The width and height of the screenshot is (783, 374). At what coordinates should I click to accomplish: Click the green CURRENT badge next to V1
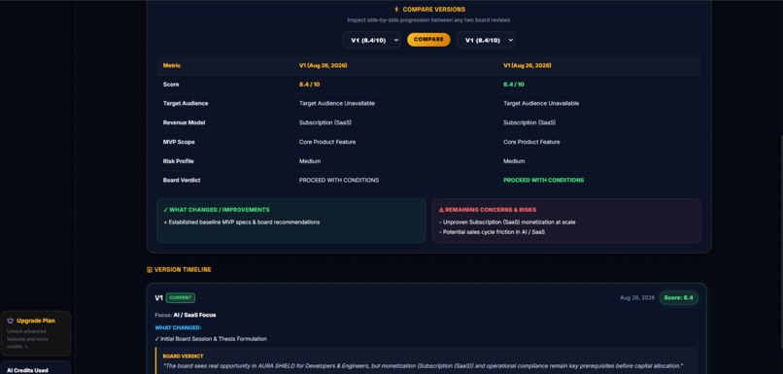coord(181,298)
